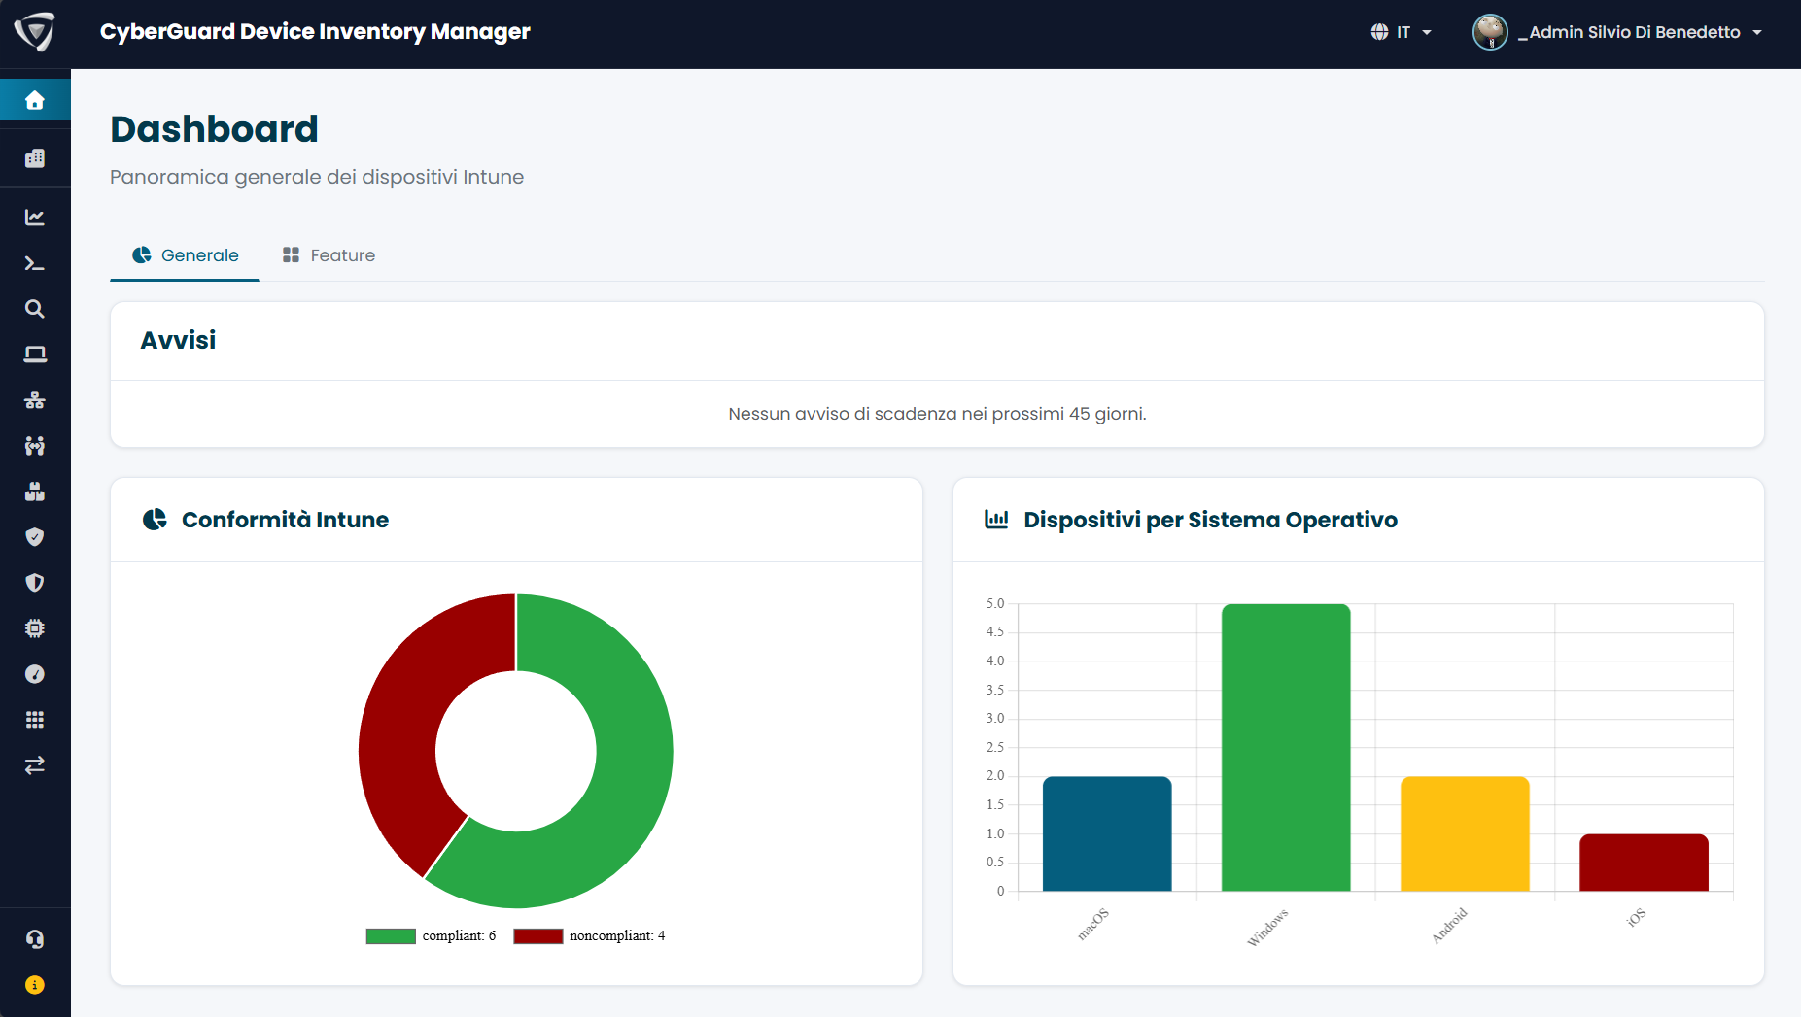Open the search magnifier sidebar icon

tap(35, 309)
